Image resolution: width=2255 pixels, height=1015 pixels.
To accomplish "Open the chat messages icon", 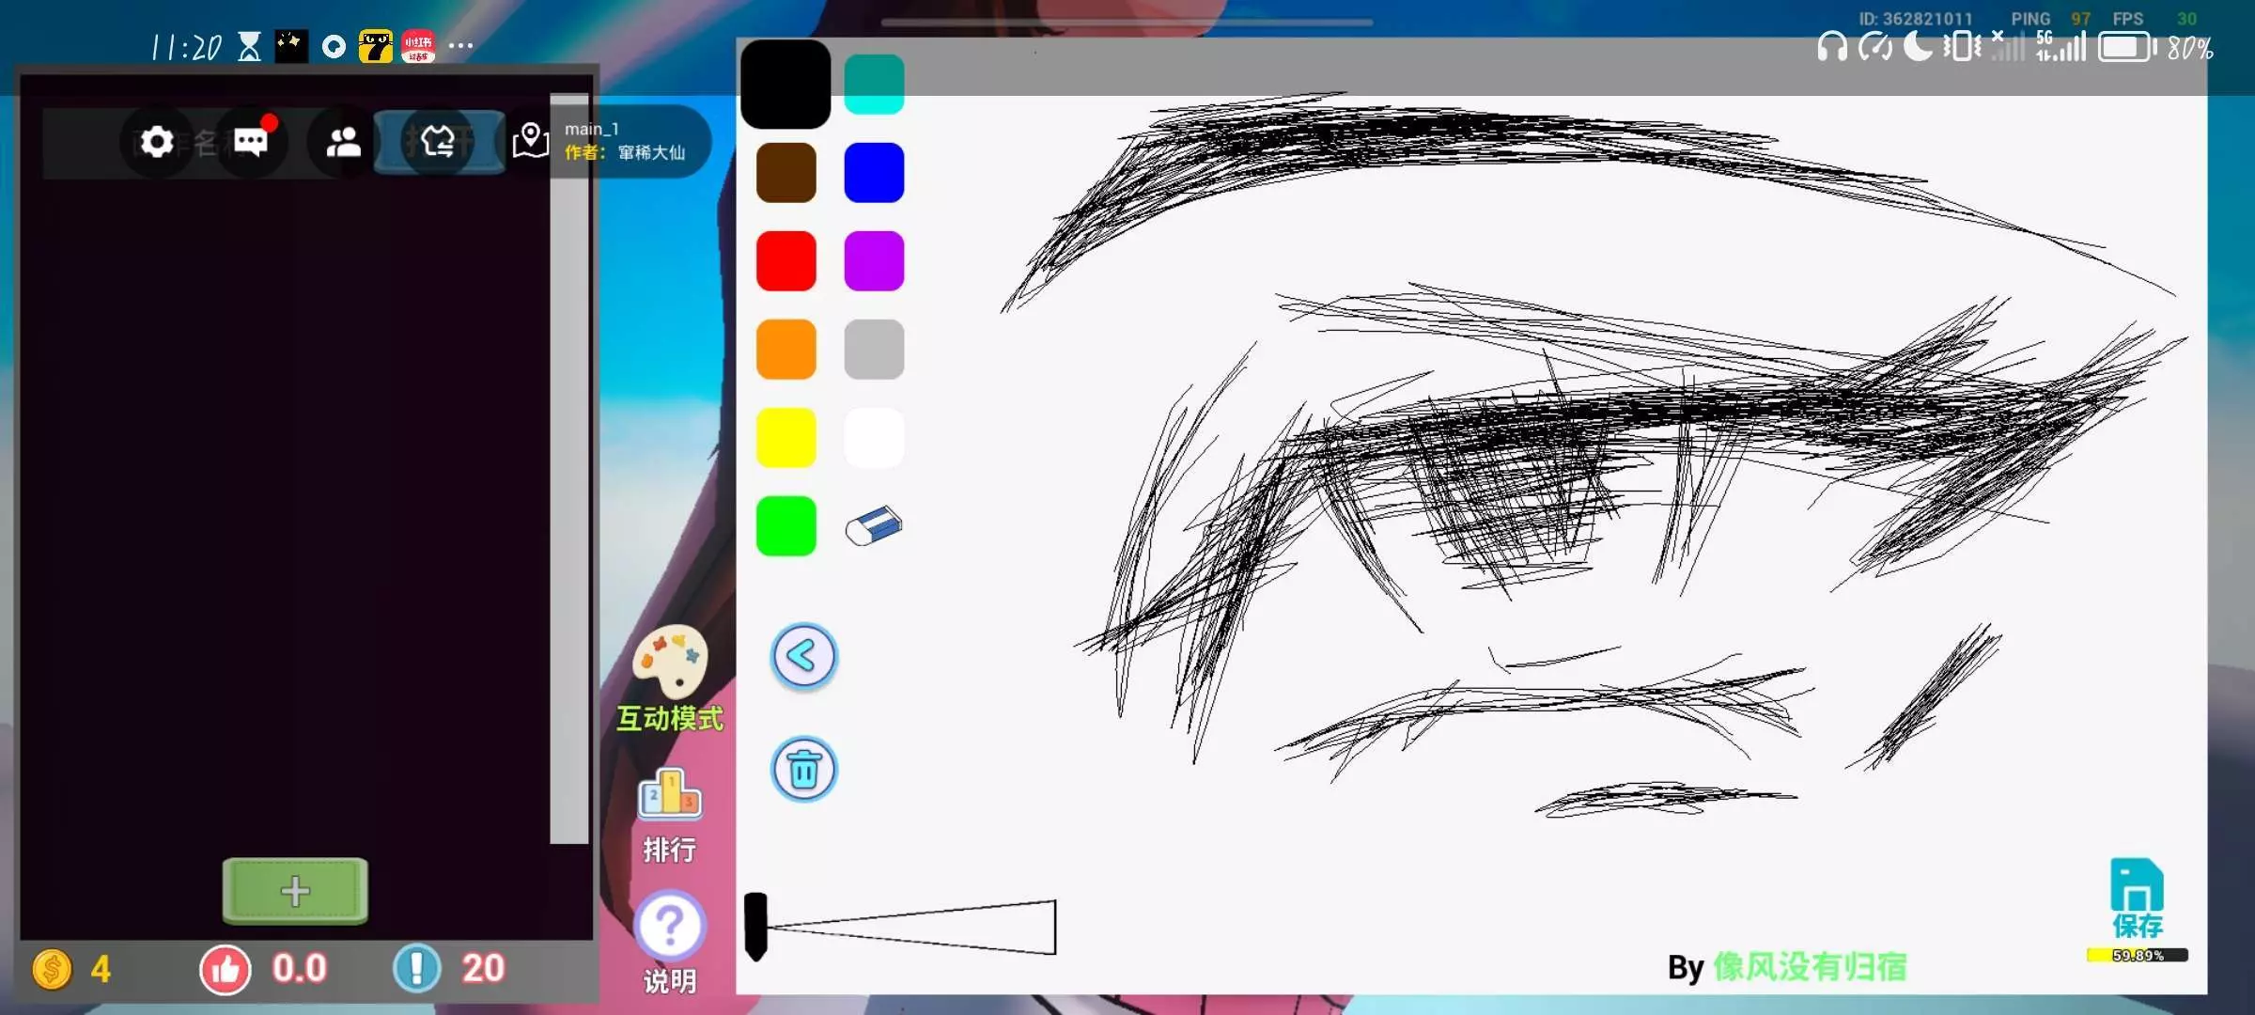I will tap(250, 142).
